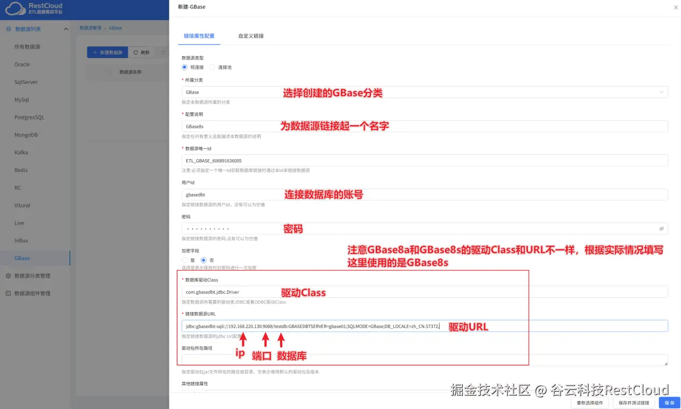Click the 数据源管理 breadcrumb link

(90, 28)
